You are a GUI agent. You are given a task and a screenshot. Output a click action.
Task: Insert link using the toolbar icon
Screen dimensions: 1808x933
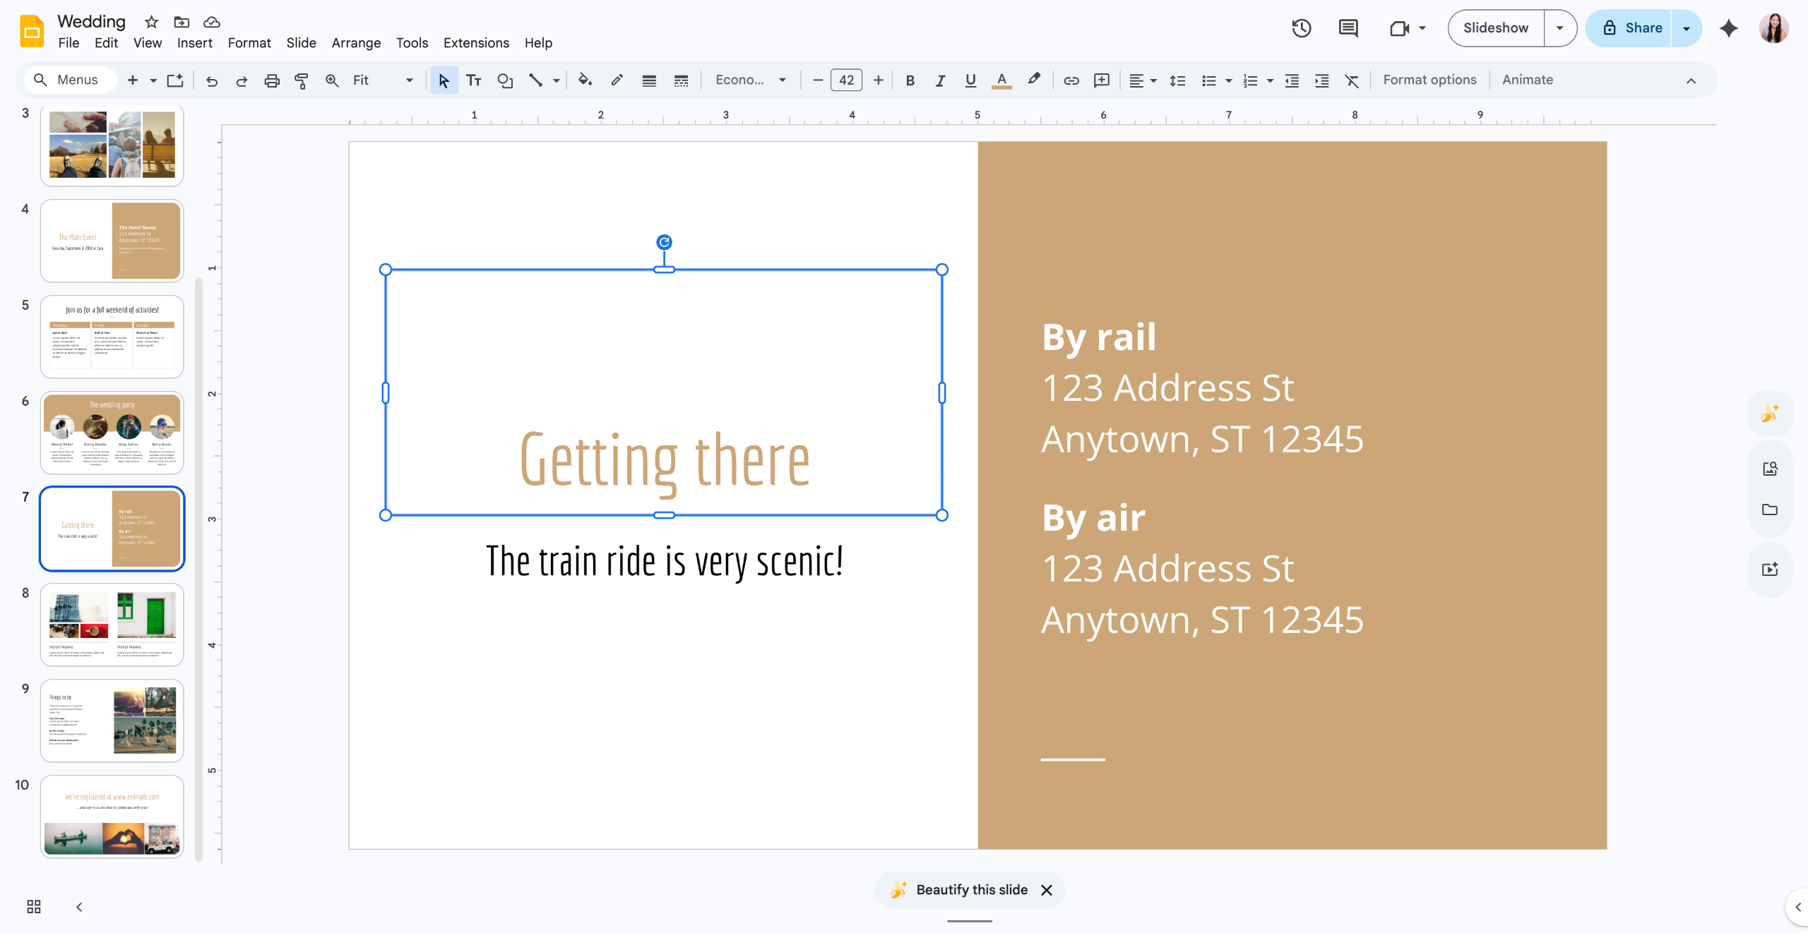tap(1071, 80)
